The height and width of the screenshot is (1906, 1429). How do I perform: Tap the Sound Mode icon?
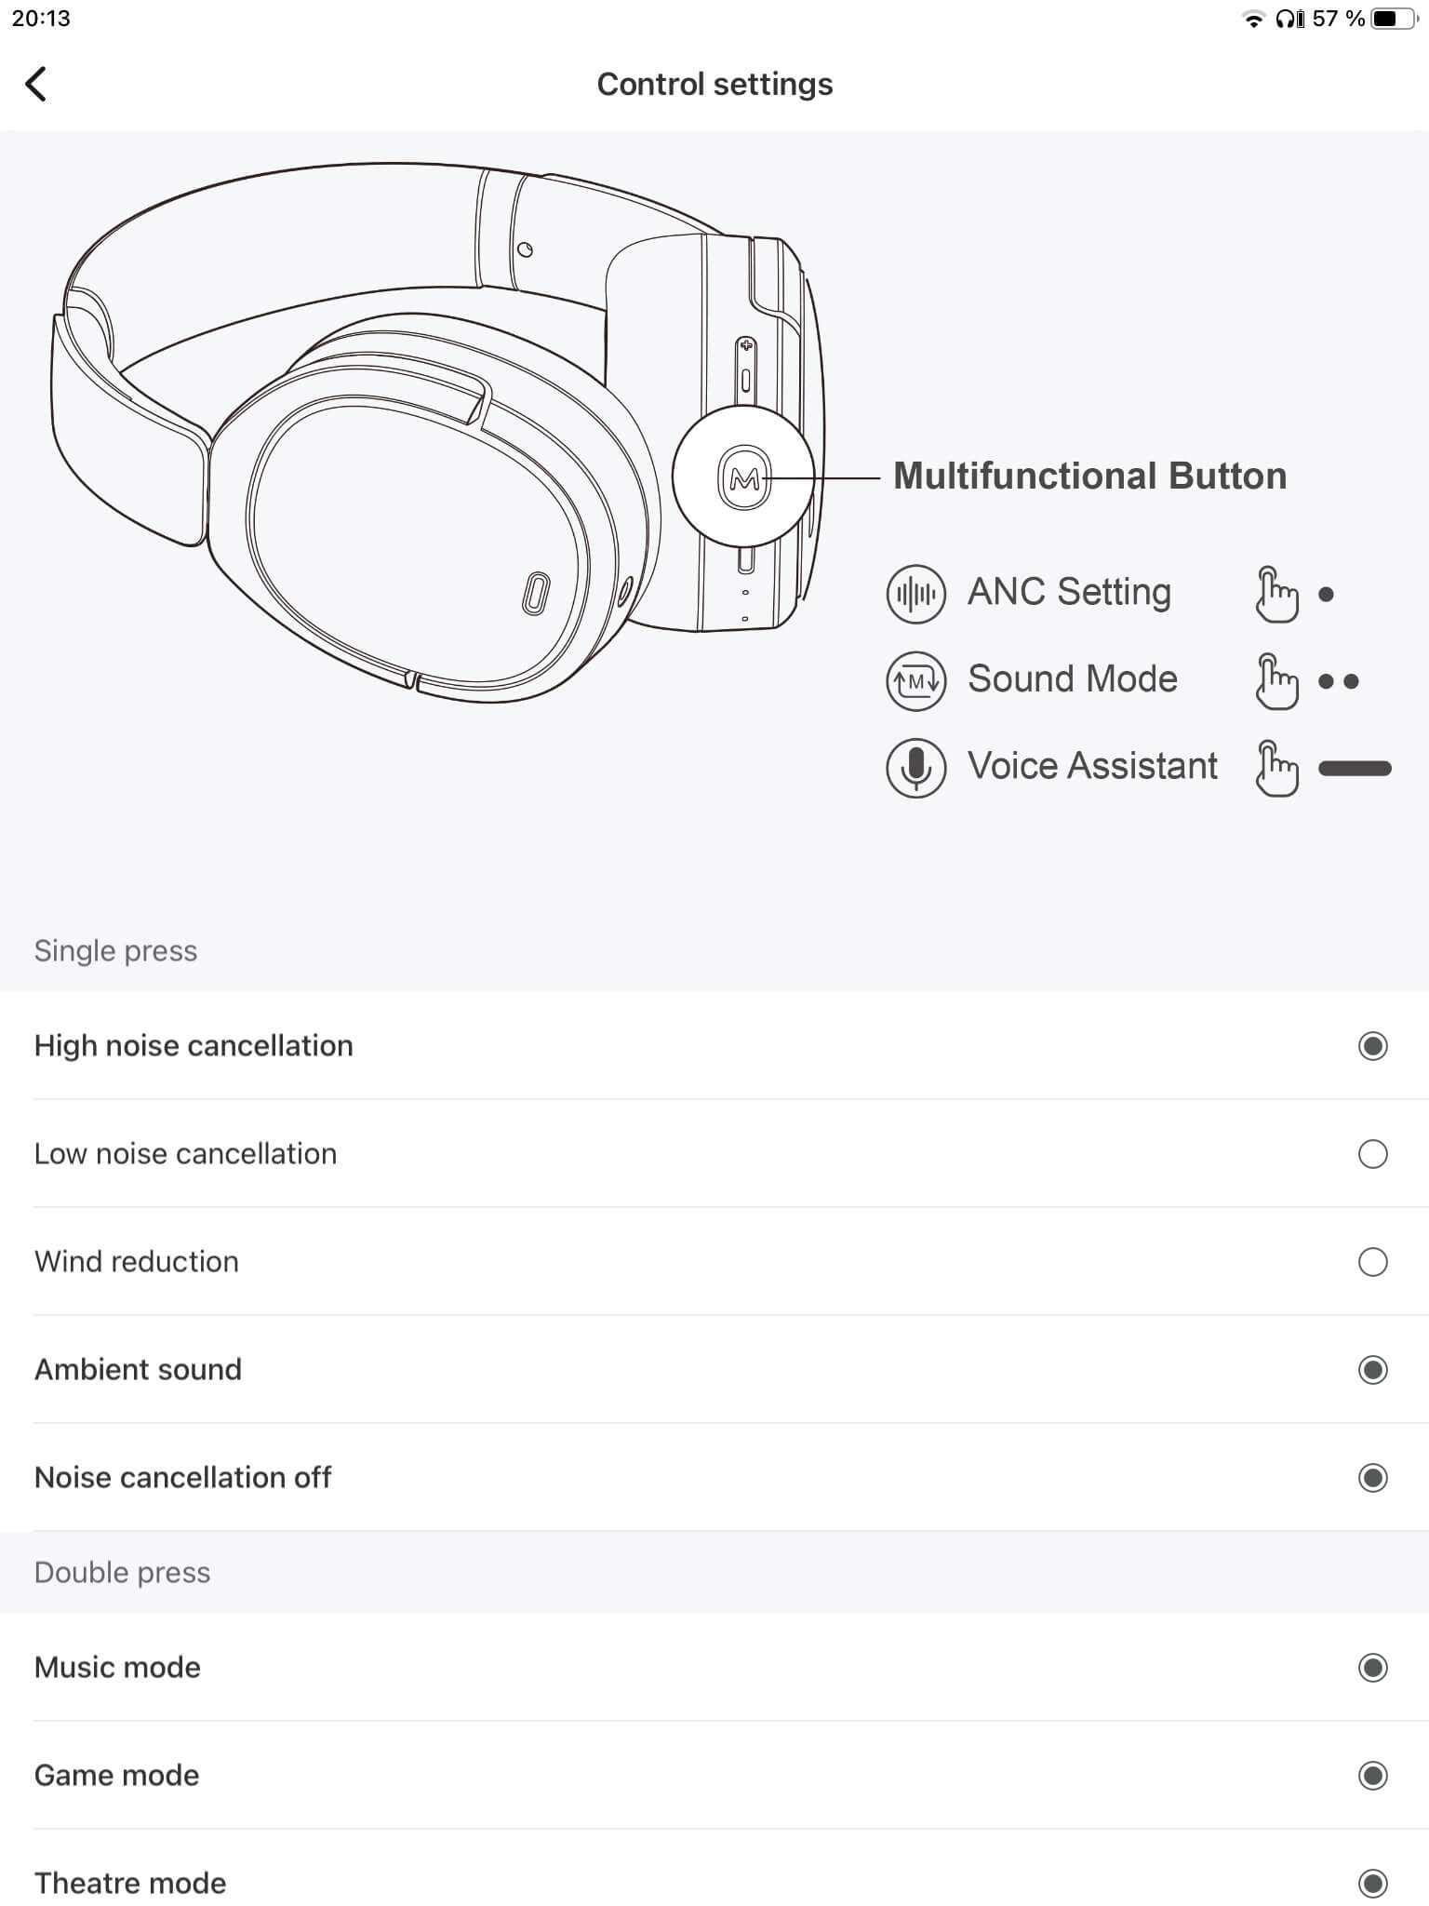(915, 680)
